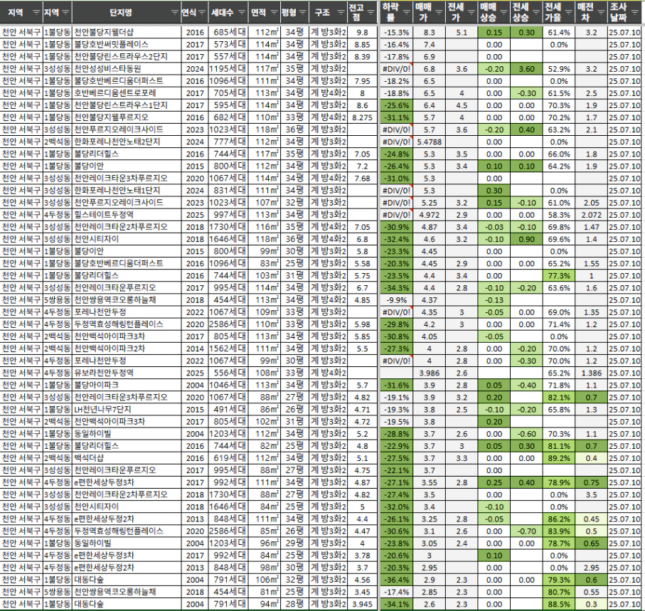Click the 777세대 cell
This screenshot has width=645, height=611.
click(x=228, y=142)
